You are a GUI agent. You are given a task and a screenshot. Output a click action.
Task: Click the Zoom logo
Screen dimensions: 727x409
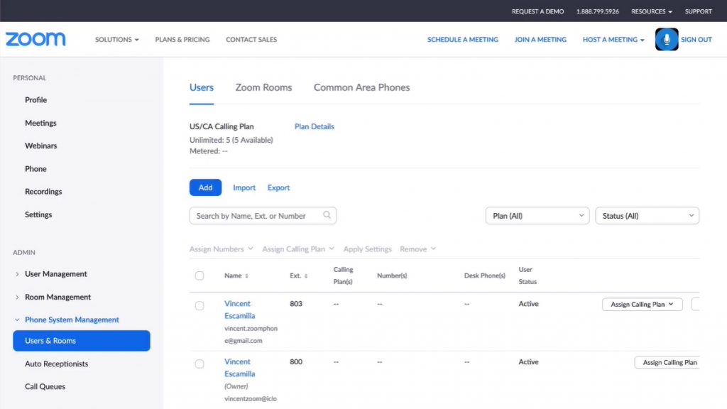35,40
